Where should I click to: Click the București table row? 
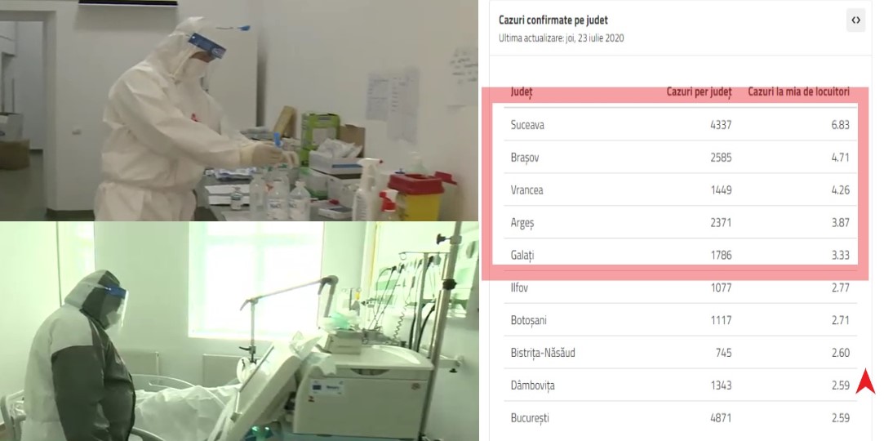coord(681,418)
